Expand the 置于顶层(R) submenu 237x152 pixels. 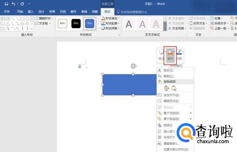click(x=175, y=113)
